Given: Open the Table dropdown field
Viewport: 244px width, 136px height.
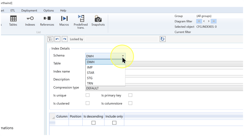Looking at the screenshot, I should point(184,64).
